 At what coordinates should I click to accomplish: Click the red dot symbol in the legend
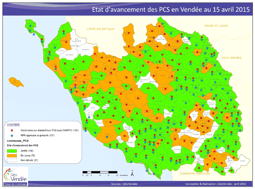click(12, 130)
